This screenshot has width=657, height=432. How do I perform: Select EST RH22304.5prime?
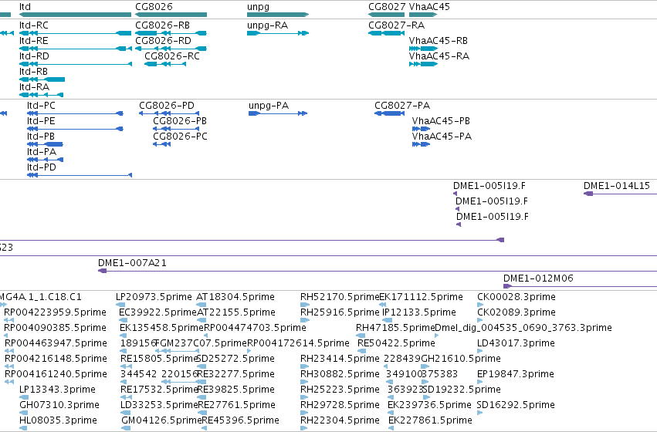coord(340,421)
